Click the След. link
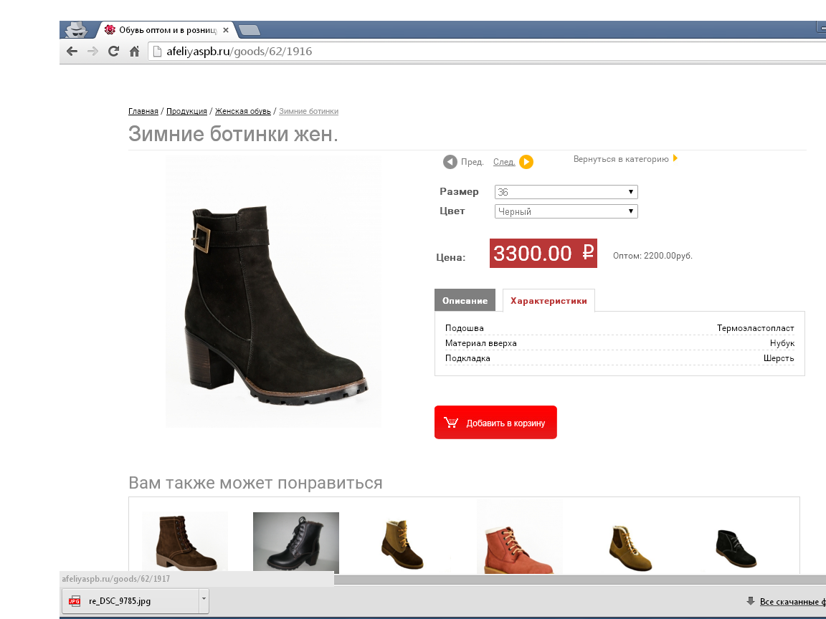The image size is (826, 619). pyautogui.click(x=504, y=162)
